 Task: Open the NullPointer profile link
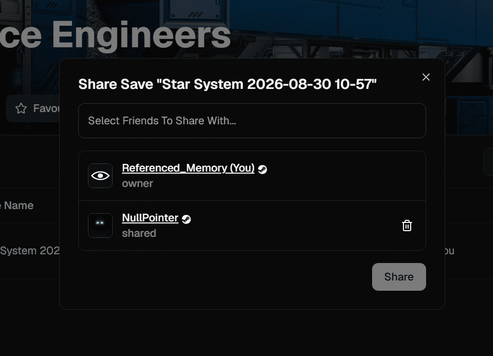click(150, 218)
